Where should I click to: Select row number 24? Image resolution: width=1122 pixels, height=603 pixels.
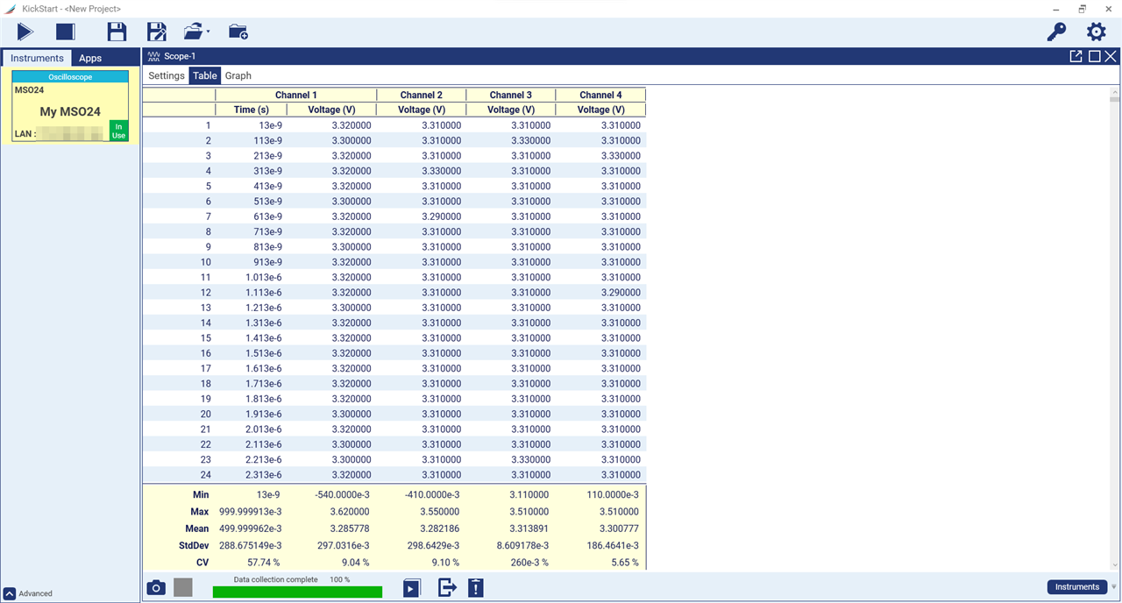coord(206,475)
